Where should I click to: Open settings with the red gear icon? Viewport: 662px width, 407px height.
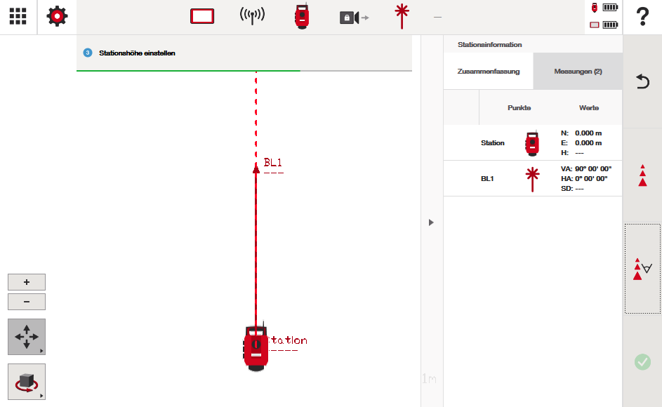click(58, 17)
